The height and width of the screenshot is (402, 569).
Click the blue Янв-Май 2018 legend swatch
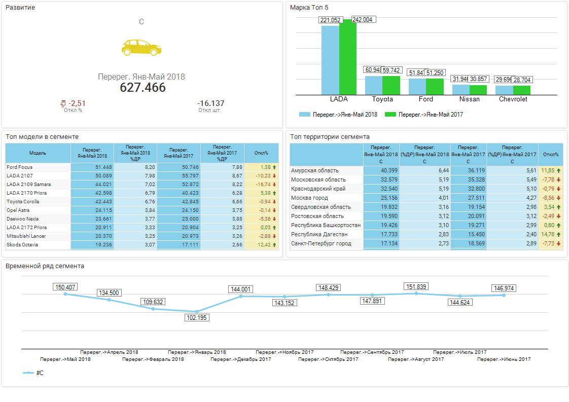point(304,115)
